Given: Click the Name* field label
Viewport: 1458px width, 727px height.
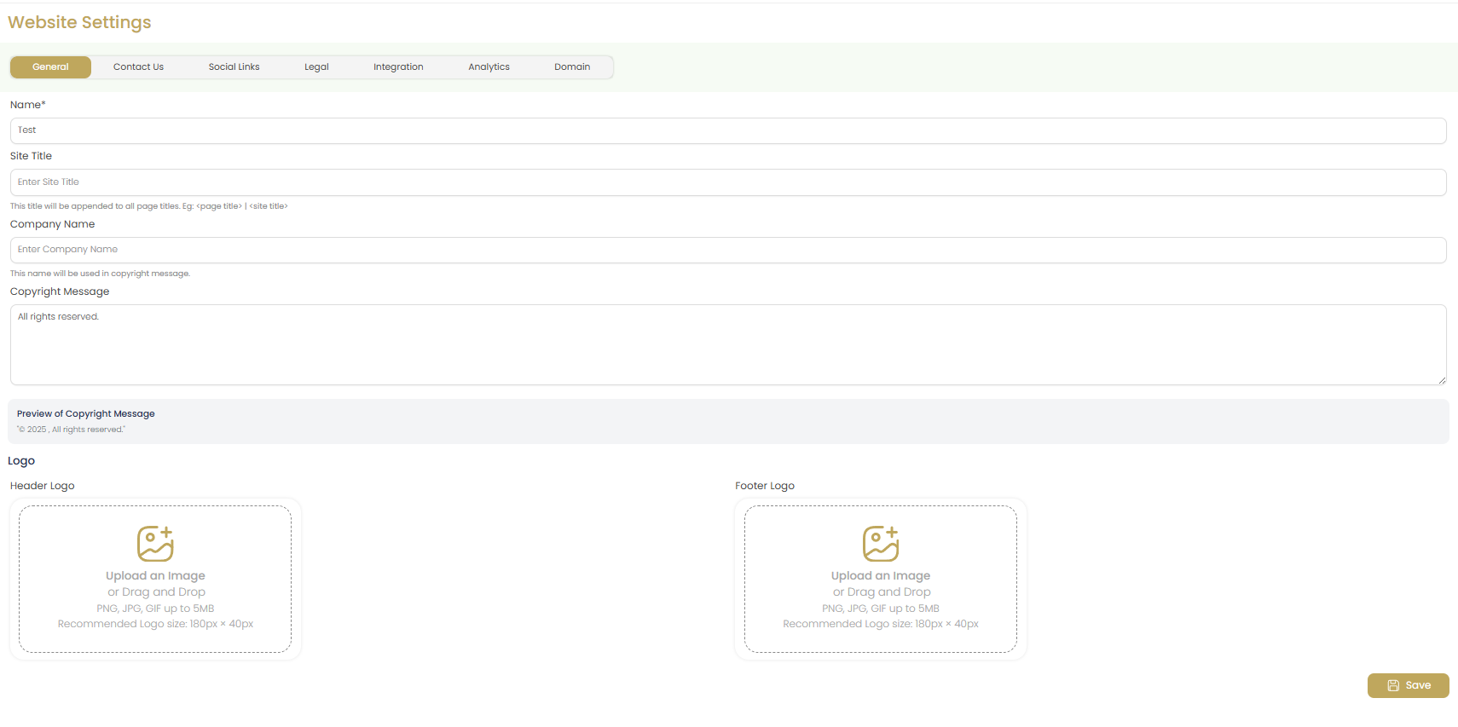Looking at the screenshot, I should (x=28, y=105).
